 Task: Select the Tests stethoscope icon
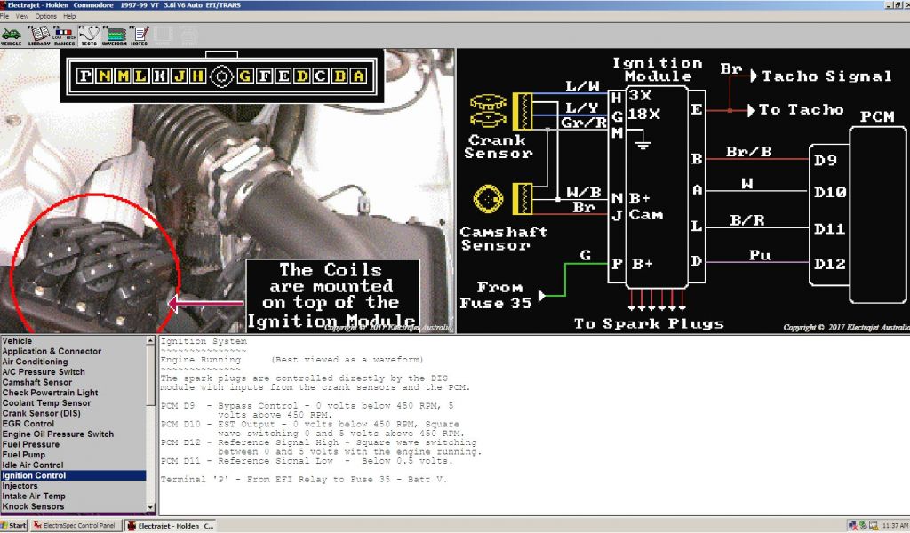point(89,35)
